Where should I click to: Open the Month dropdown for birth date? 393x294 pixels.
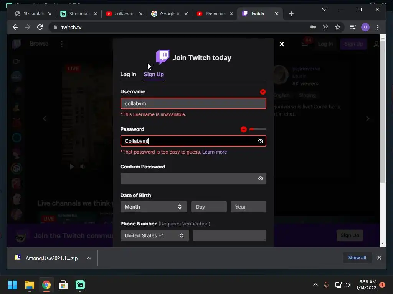154,207
